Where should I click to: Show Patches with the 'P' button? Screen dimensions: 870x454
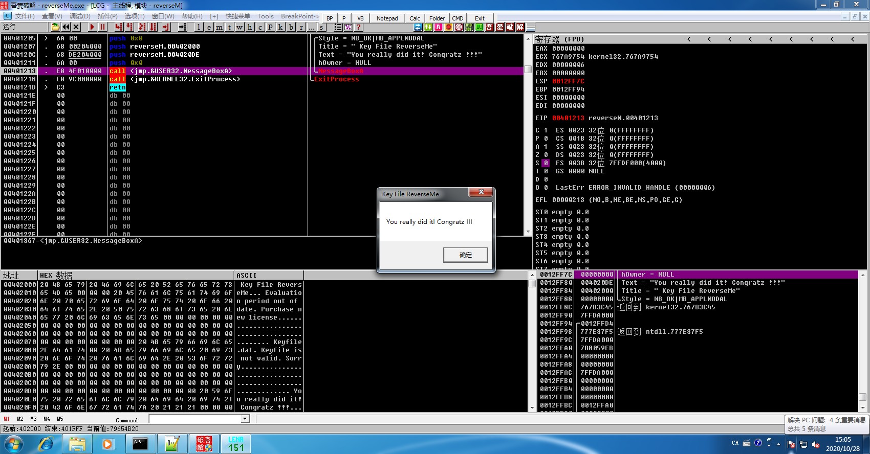pos(270,27)
